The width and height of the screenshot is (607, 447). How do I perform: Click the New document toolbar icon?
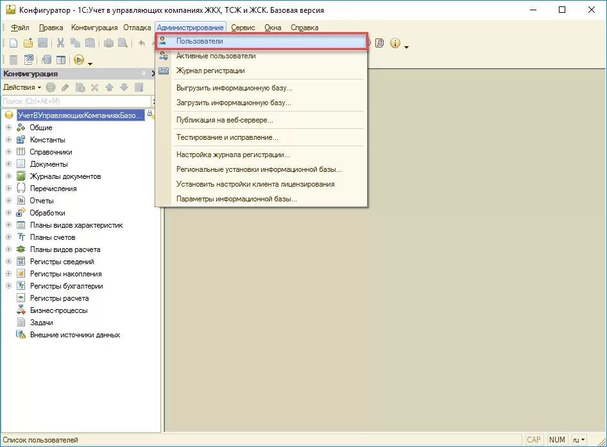[13, 43]
